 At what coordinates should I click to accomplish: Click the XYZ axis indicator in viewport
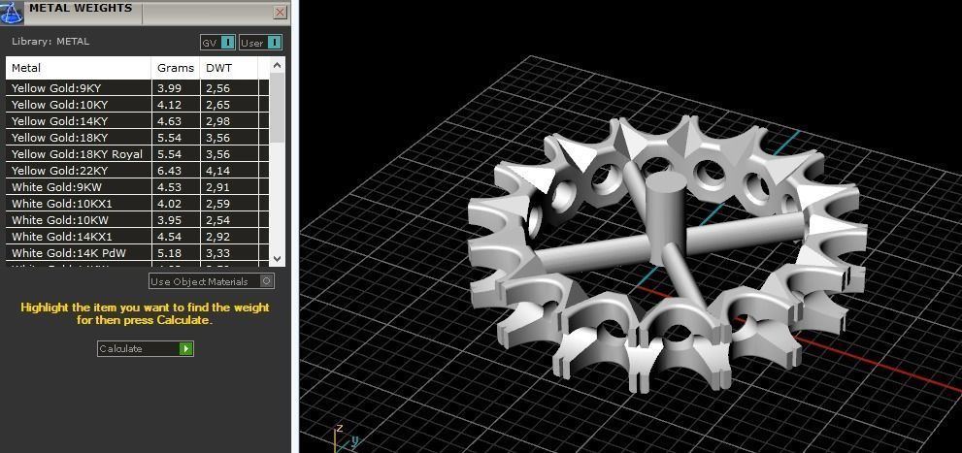coord(345,438)
